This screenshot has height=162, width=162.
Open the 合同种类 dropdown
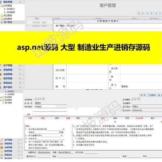tap(40, 99)
